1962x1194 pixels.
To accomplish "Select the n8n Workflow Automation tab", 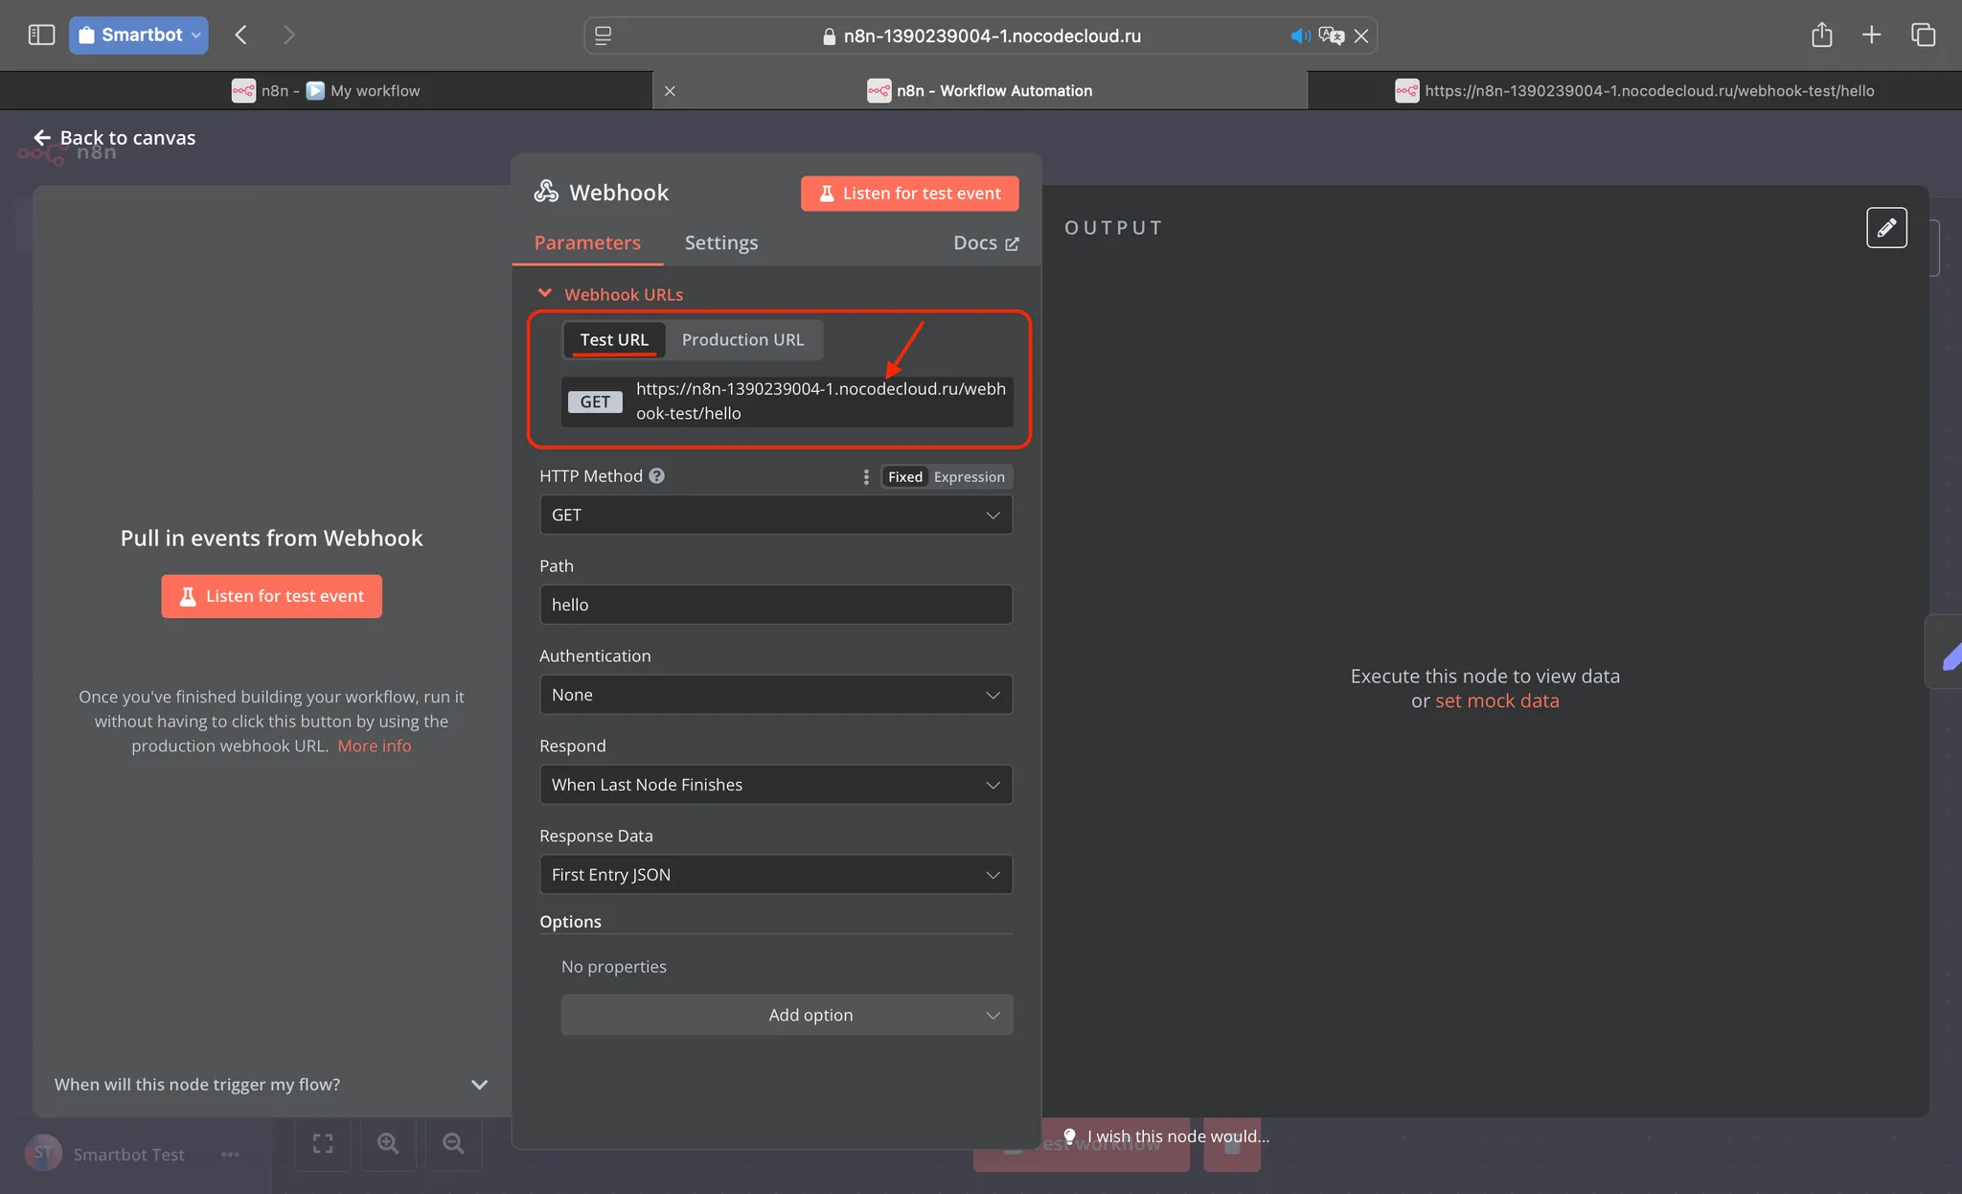I will click(x=980, y=91).
